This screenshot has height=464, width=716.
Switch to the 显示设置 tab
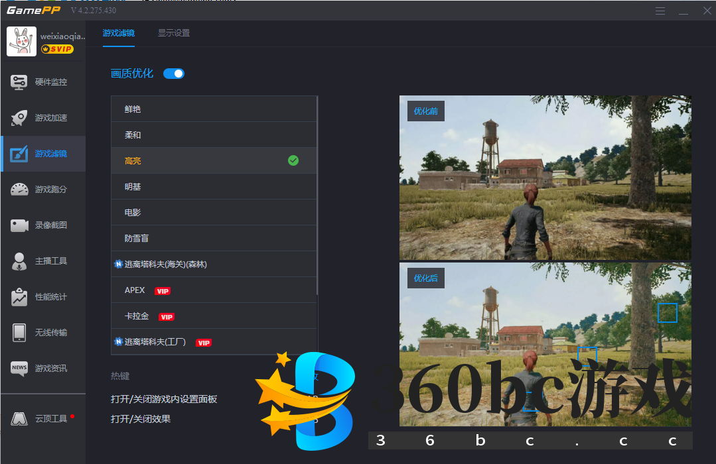tap(173, 32)
